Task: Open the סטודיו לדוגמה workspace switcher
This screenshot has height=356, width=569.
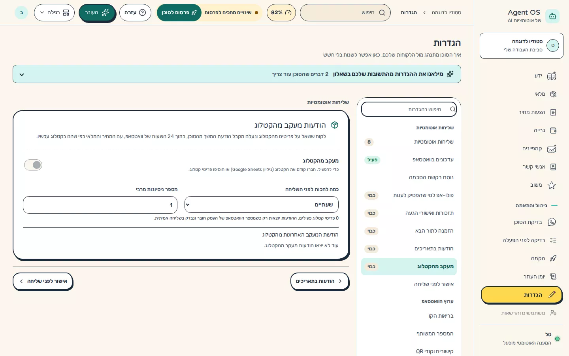Action: [522, 45]
